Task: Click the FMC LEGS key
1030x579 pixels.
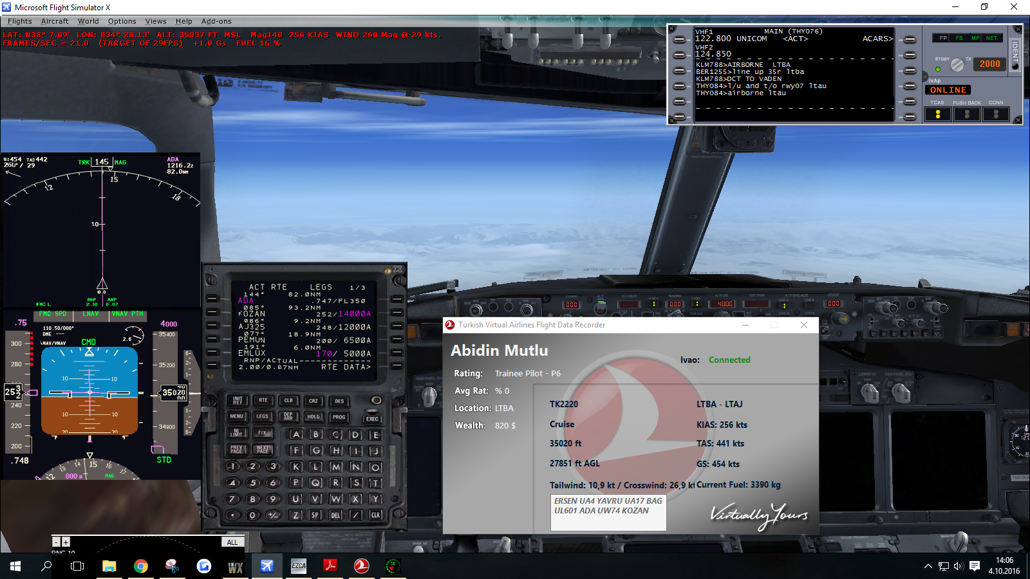Action: pos(263,416)
